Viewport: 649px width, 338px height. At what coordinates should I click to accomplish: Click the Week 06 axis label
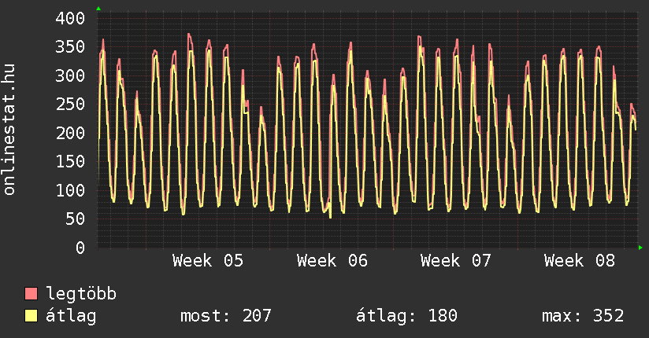pyautogui.click(x=332, y=260)
